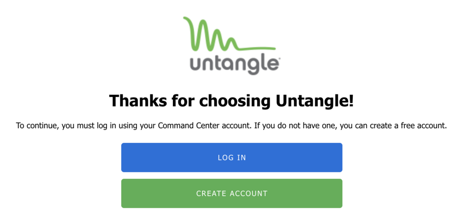Viewport: 461px width, 216px height.
Task: Click the words 'Command Center account' in the instructions
Action: coord(200,125)
